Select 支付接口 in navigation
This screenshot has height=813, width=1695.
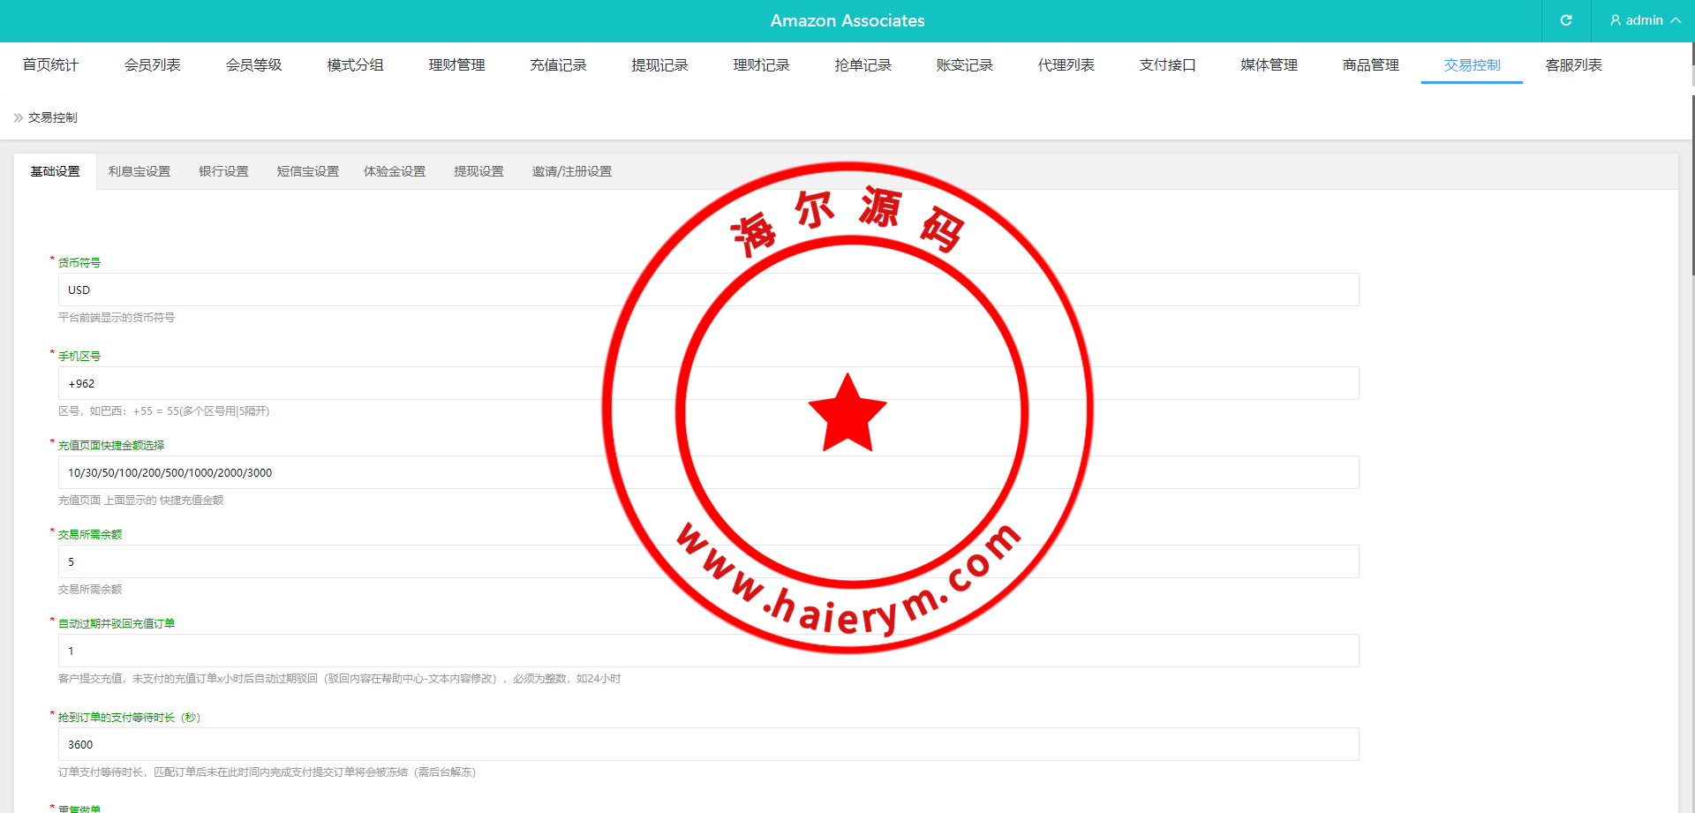click(x=1167, y=64)
